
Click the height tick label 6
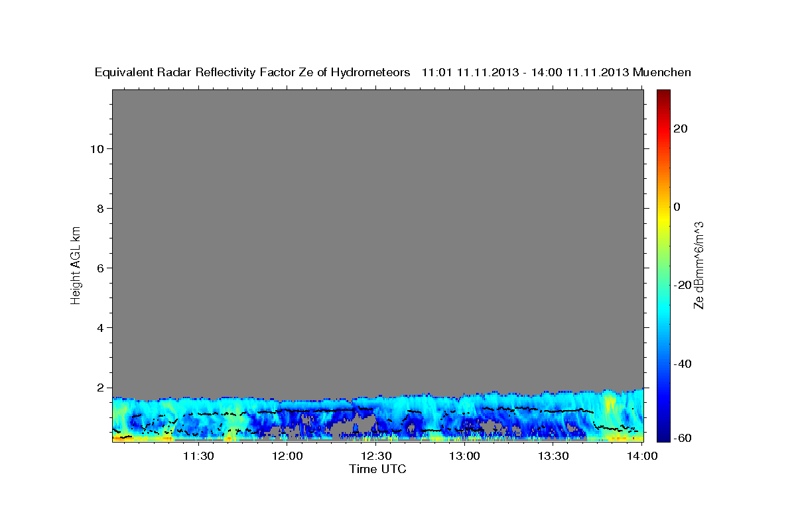click(99, 268)
